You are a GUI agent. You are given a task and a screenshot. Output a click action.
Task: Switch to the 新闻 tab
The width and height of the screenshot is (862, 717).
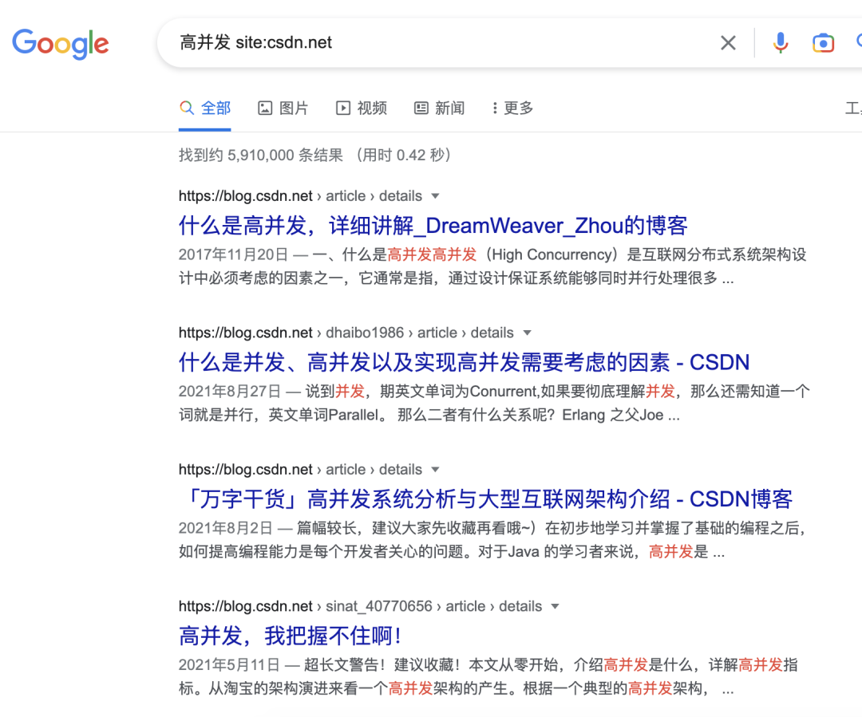click(439, 108)
